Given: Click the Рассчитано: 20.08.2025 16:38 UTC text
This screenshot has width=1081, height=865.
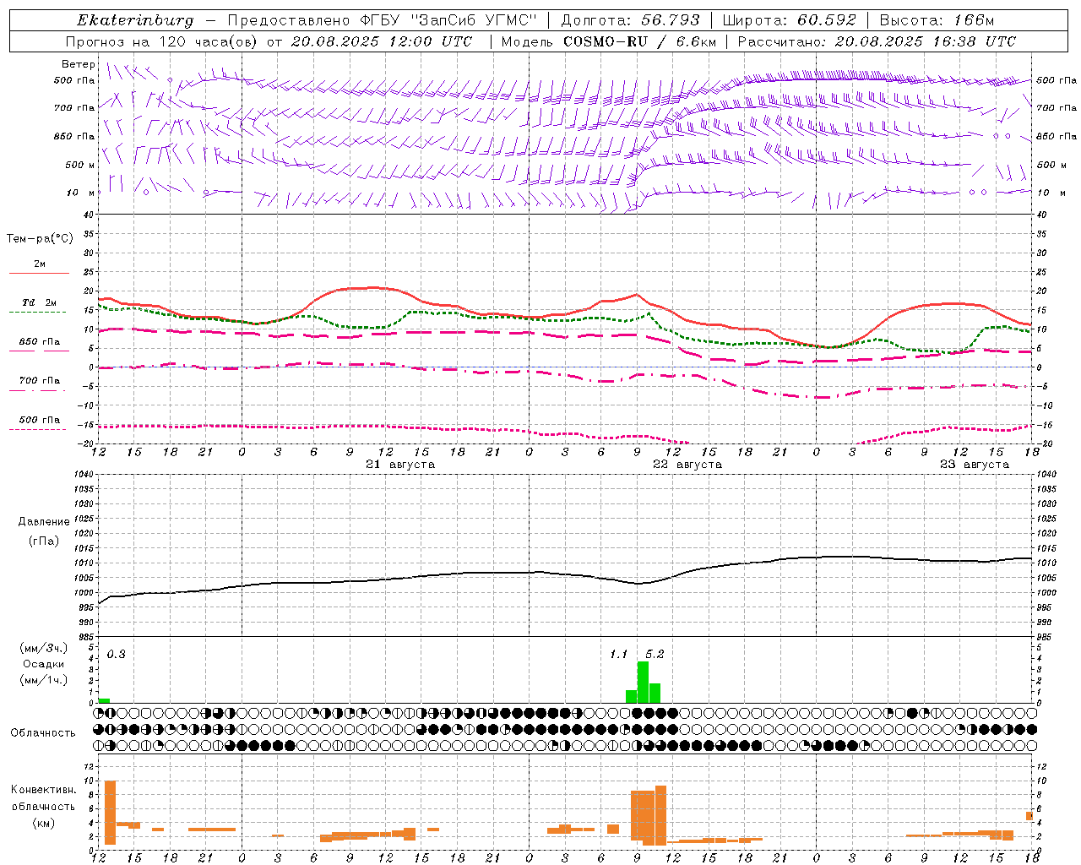Looking at the screenshot, I should click(x=877, y=41).
